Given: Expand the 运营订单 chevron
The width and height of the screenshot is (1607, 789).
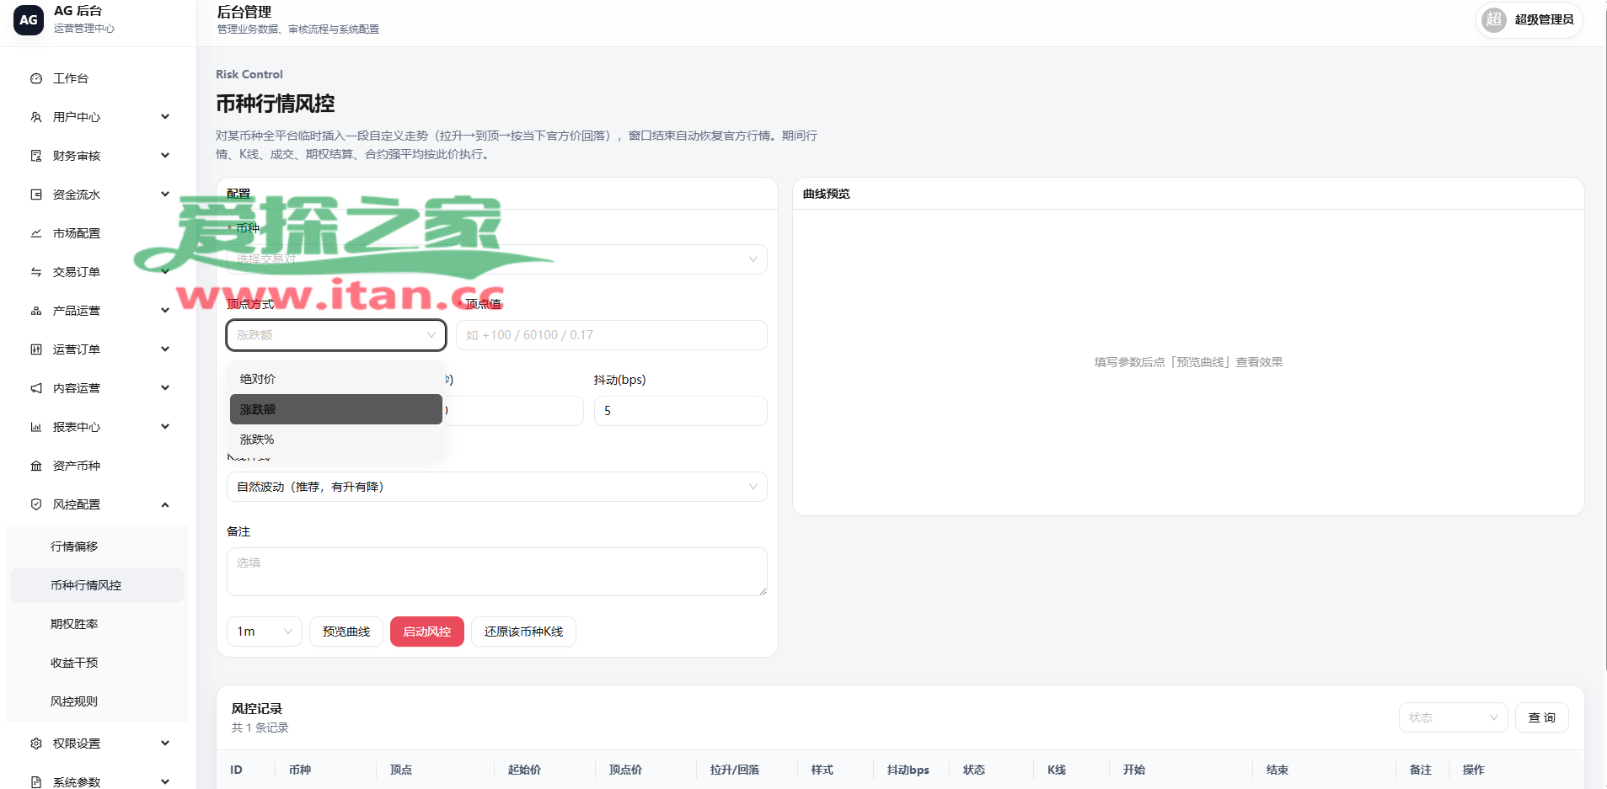Looking at the screenshot, I should 165,349.
